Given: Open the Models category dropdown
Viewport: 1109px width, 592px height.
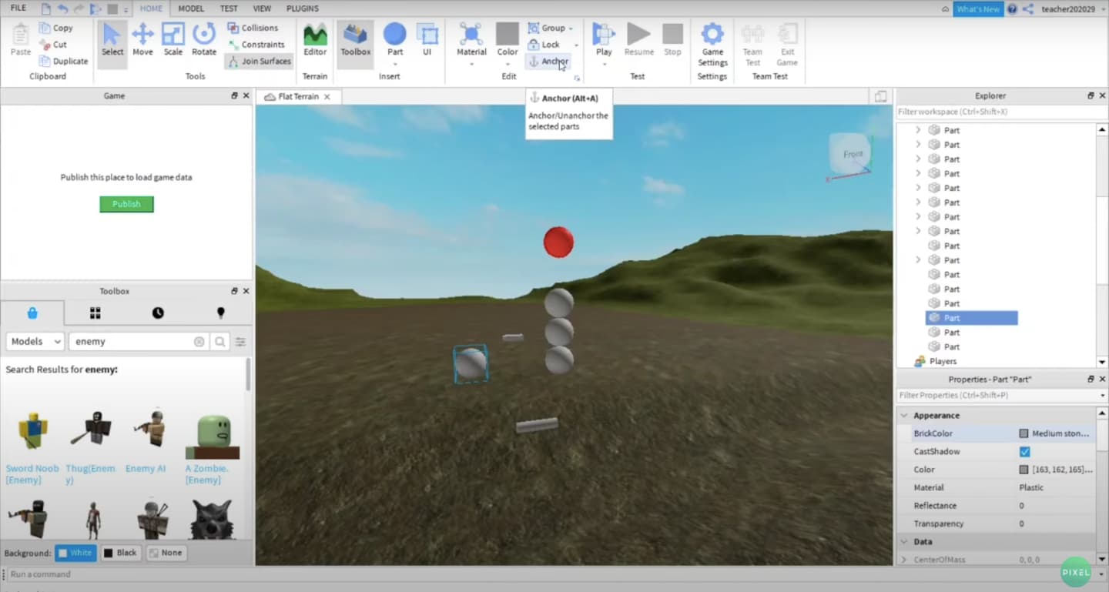Looking at the screenshot, I should click(35, 342).
